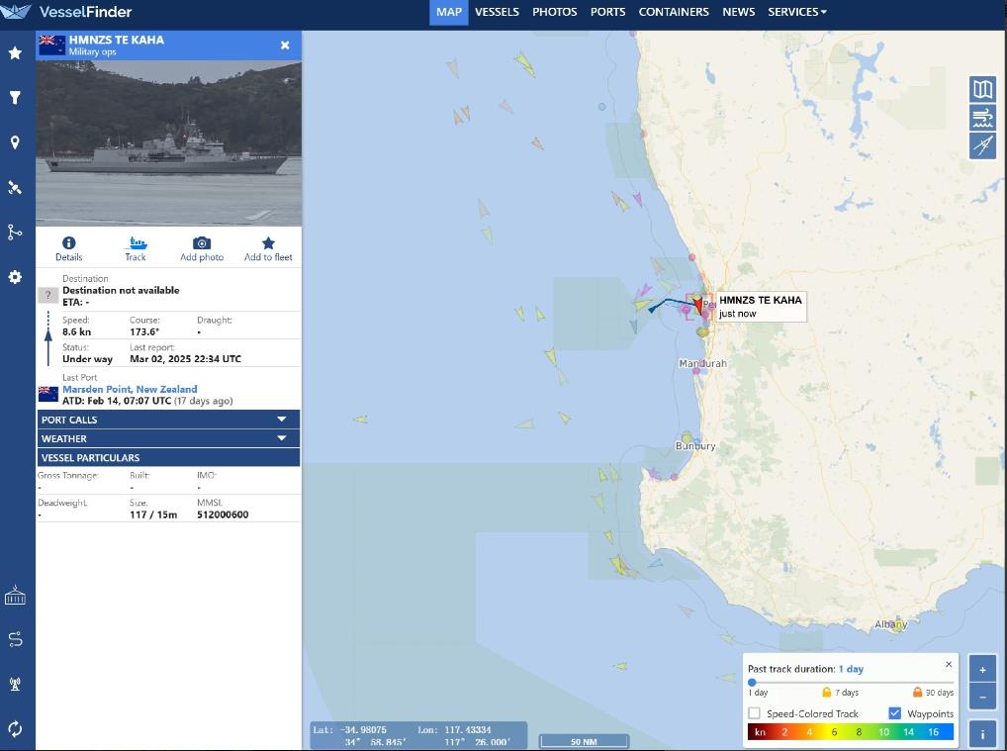Click the VesselFinder logo
This screenshot has height=751, width=1007.
pyautogui.click(x=67, y=12)
